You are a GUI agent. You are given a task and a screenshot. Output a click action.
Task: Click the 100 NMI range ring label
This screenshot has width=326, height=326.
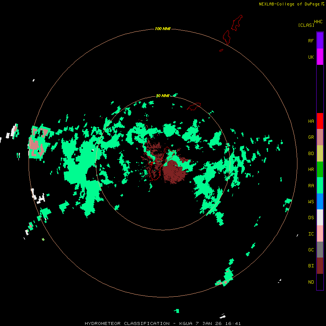pos(163,29)
